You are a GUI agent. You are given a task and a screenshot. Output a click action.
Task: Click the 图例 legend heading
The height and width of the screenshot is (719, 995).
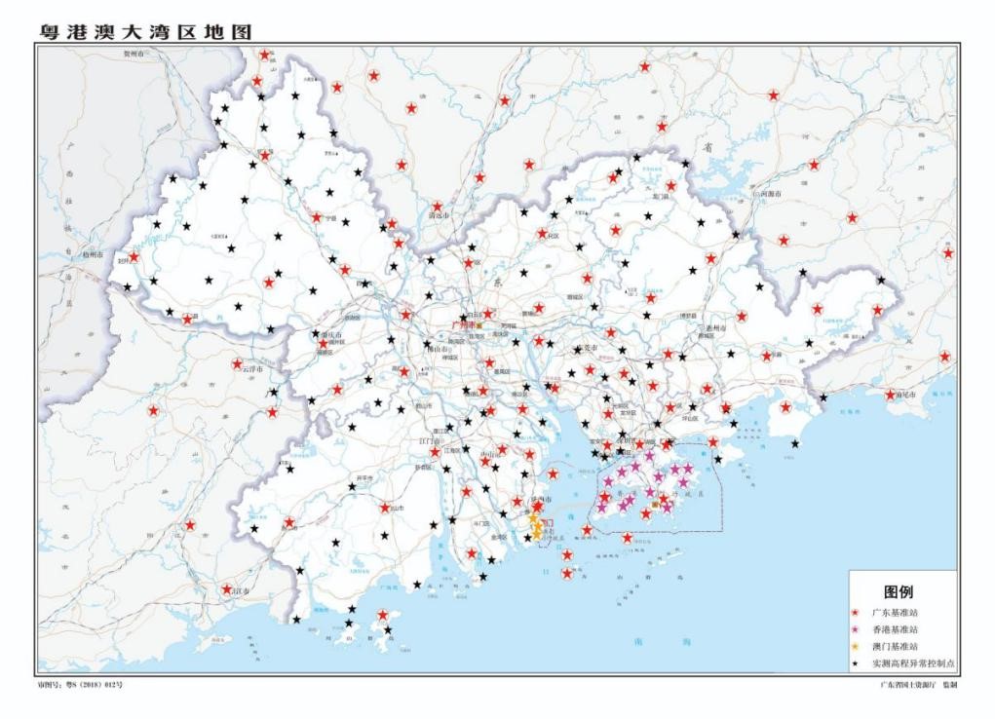(899, 591)
